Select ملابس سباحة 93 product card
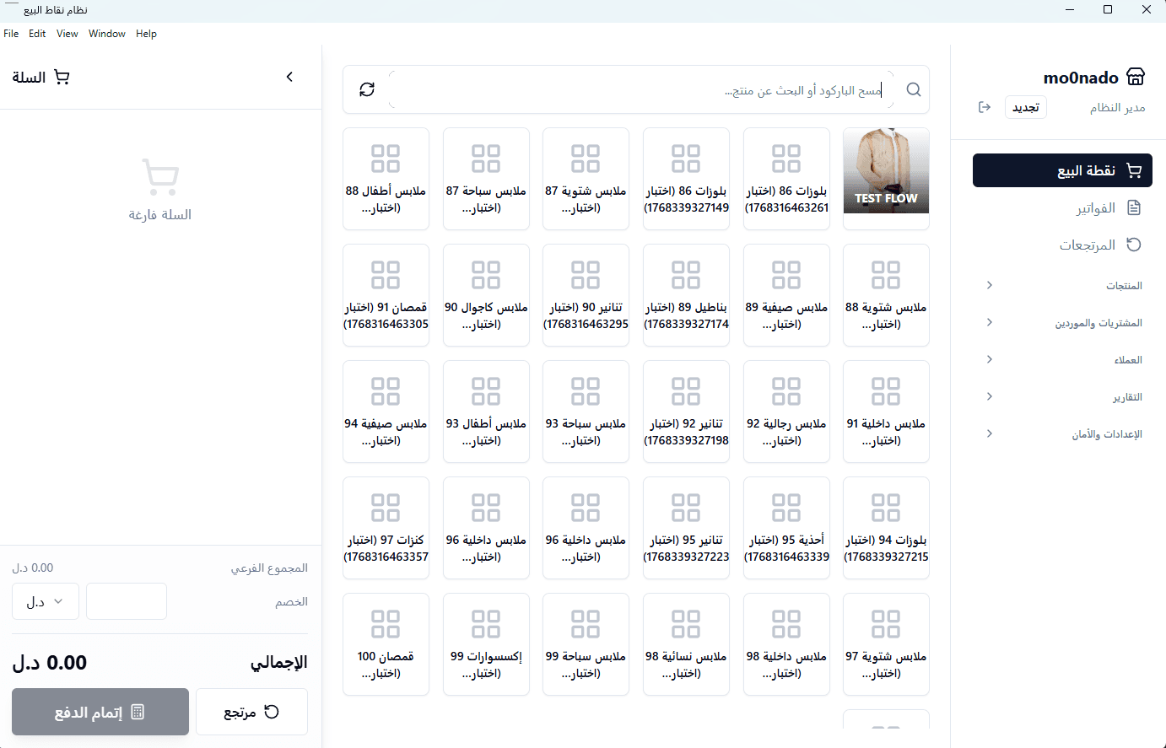 pyautogui.click(x=586, y=412)
